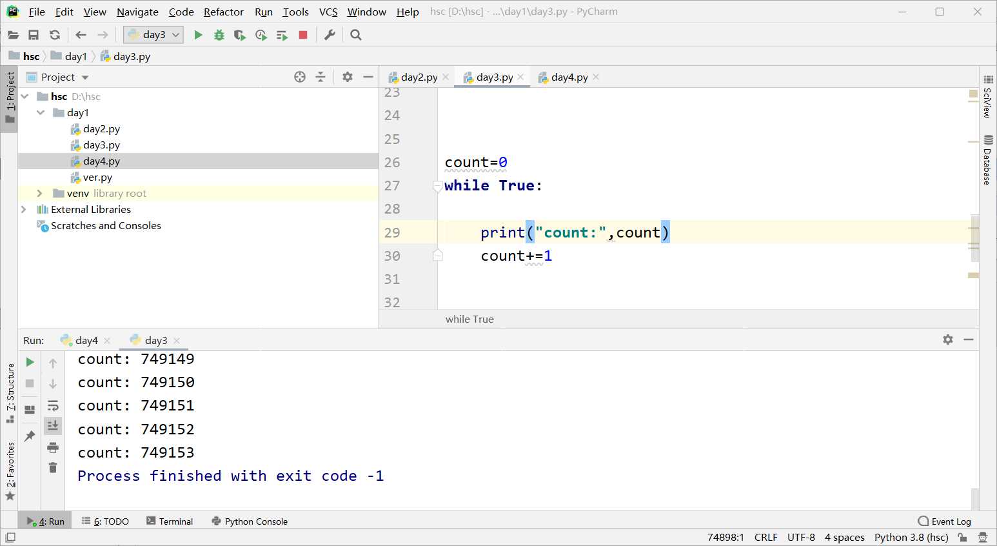Open the Terminal tool window
The height and width of the screenshot is (546, 997).
pyautogui.click(x=170, y=521)
